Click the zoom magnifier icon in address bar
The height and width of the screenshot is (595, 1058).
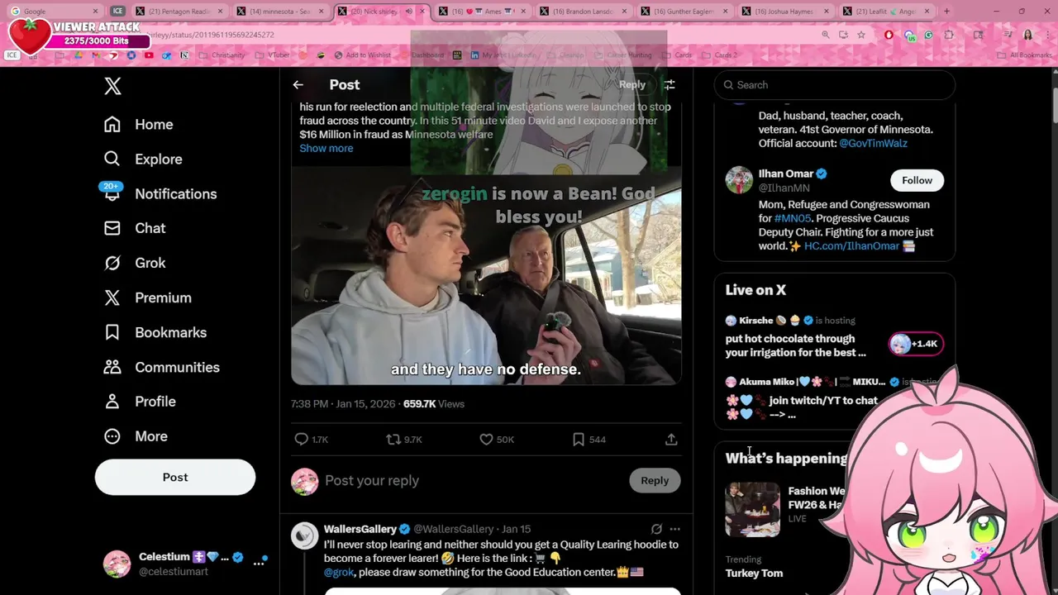825,35
